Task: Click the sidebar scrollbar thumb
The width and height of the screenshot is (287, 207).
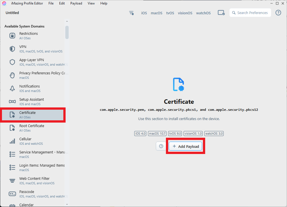Action: (x=67, y=33)
